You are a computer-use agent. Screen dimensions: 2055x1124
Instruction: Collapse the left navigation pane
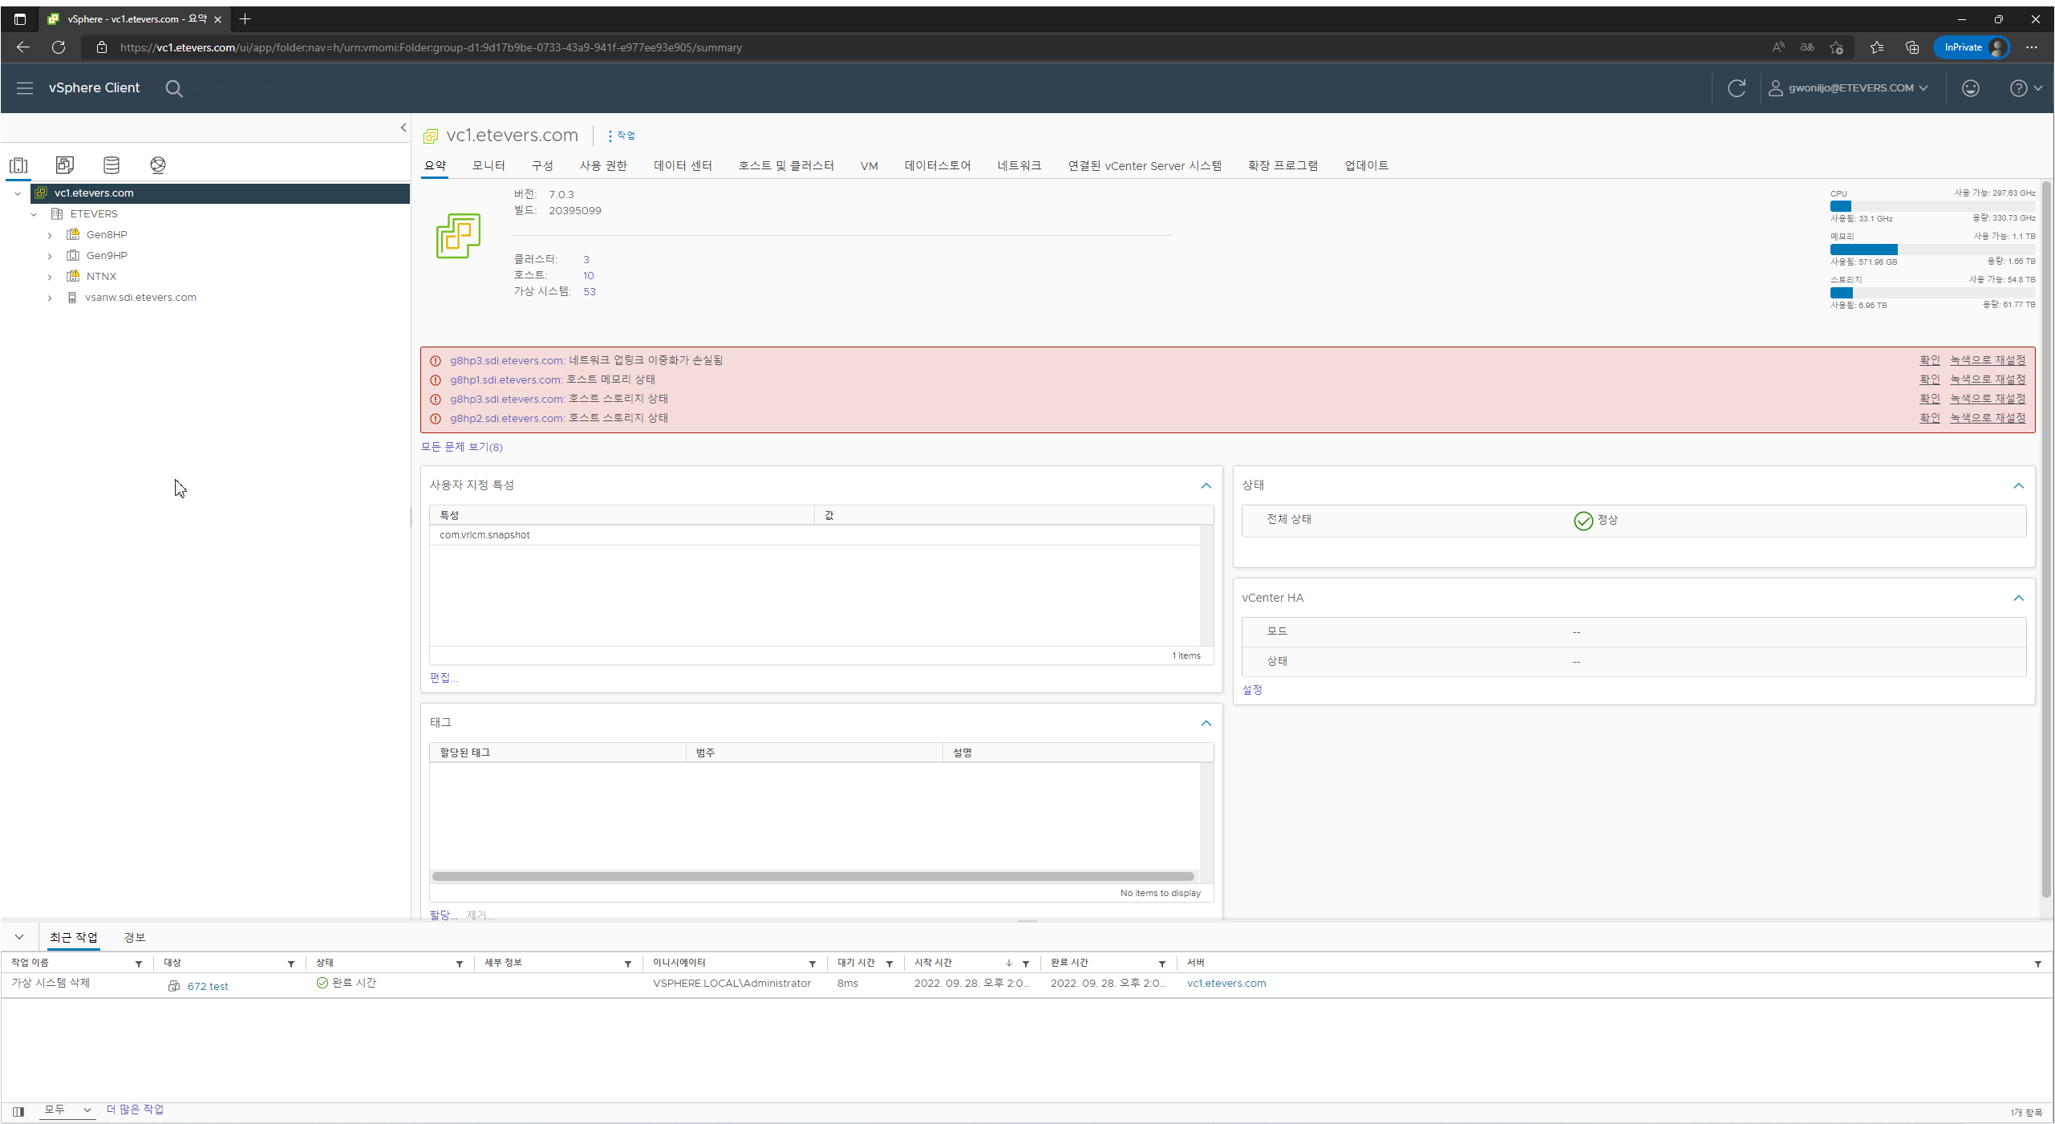(x=403, y=128)
